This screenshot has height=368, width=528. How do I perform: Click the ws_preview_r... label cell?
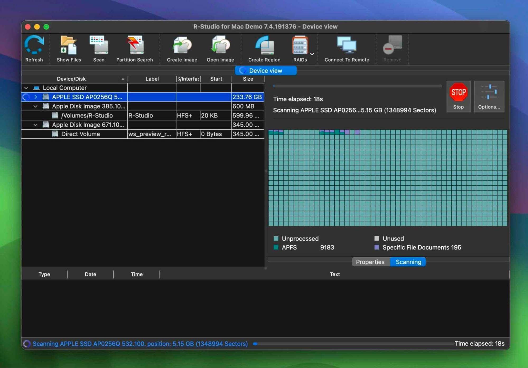152,134
